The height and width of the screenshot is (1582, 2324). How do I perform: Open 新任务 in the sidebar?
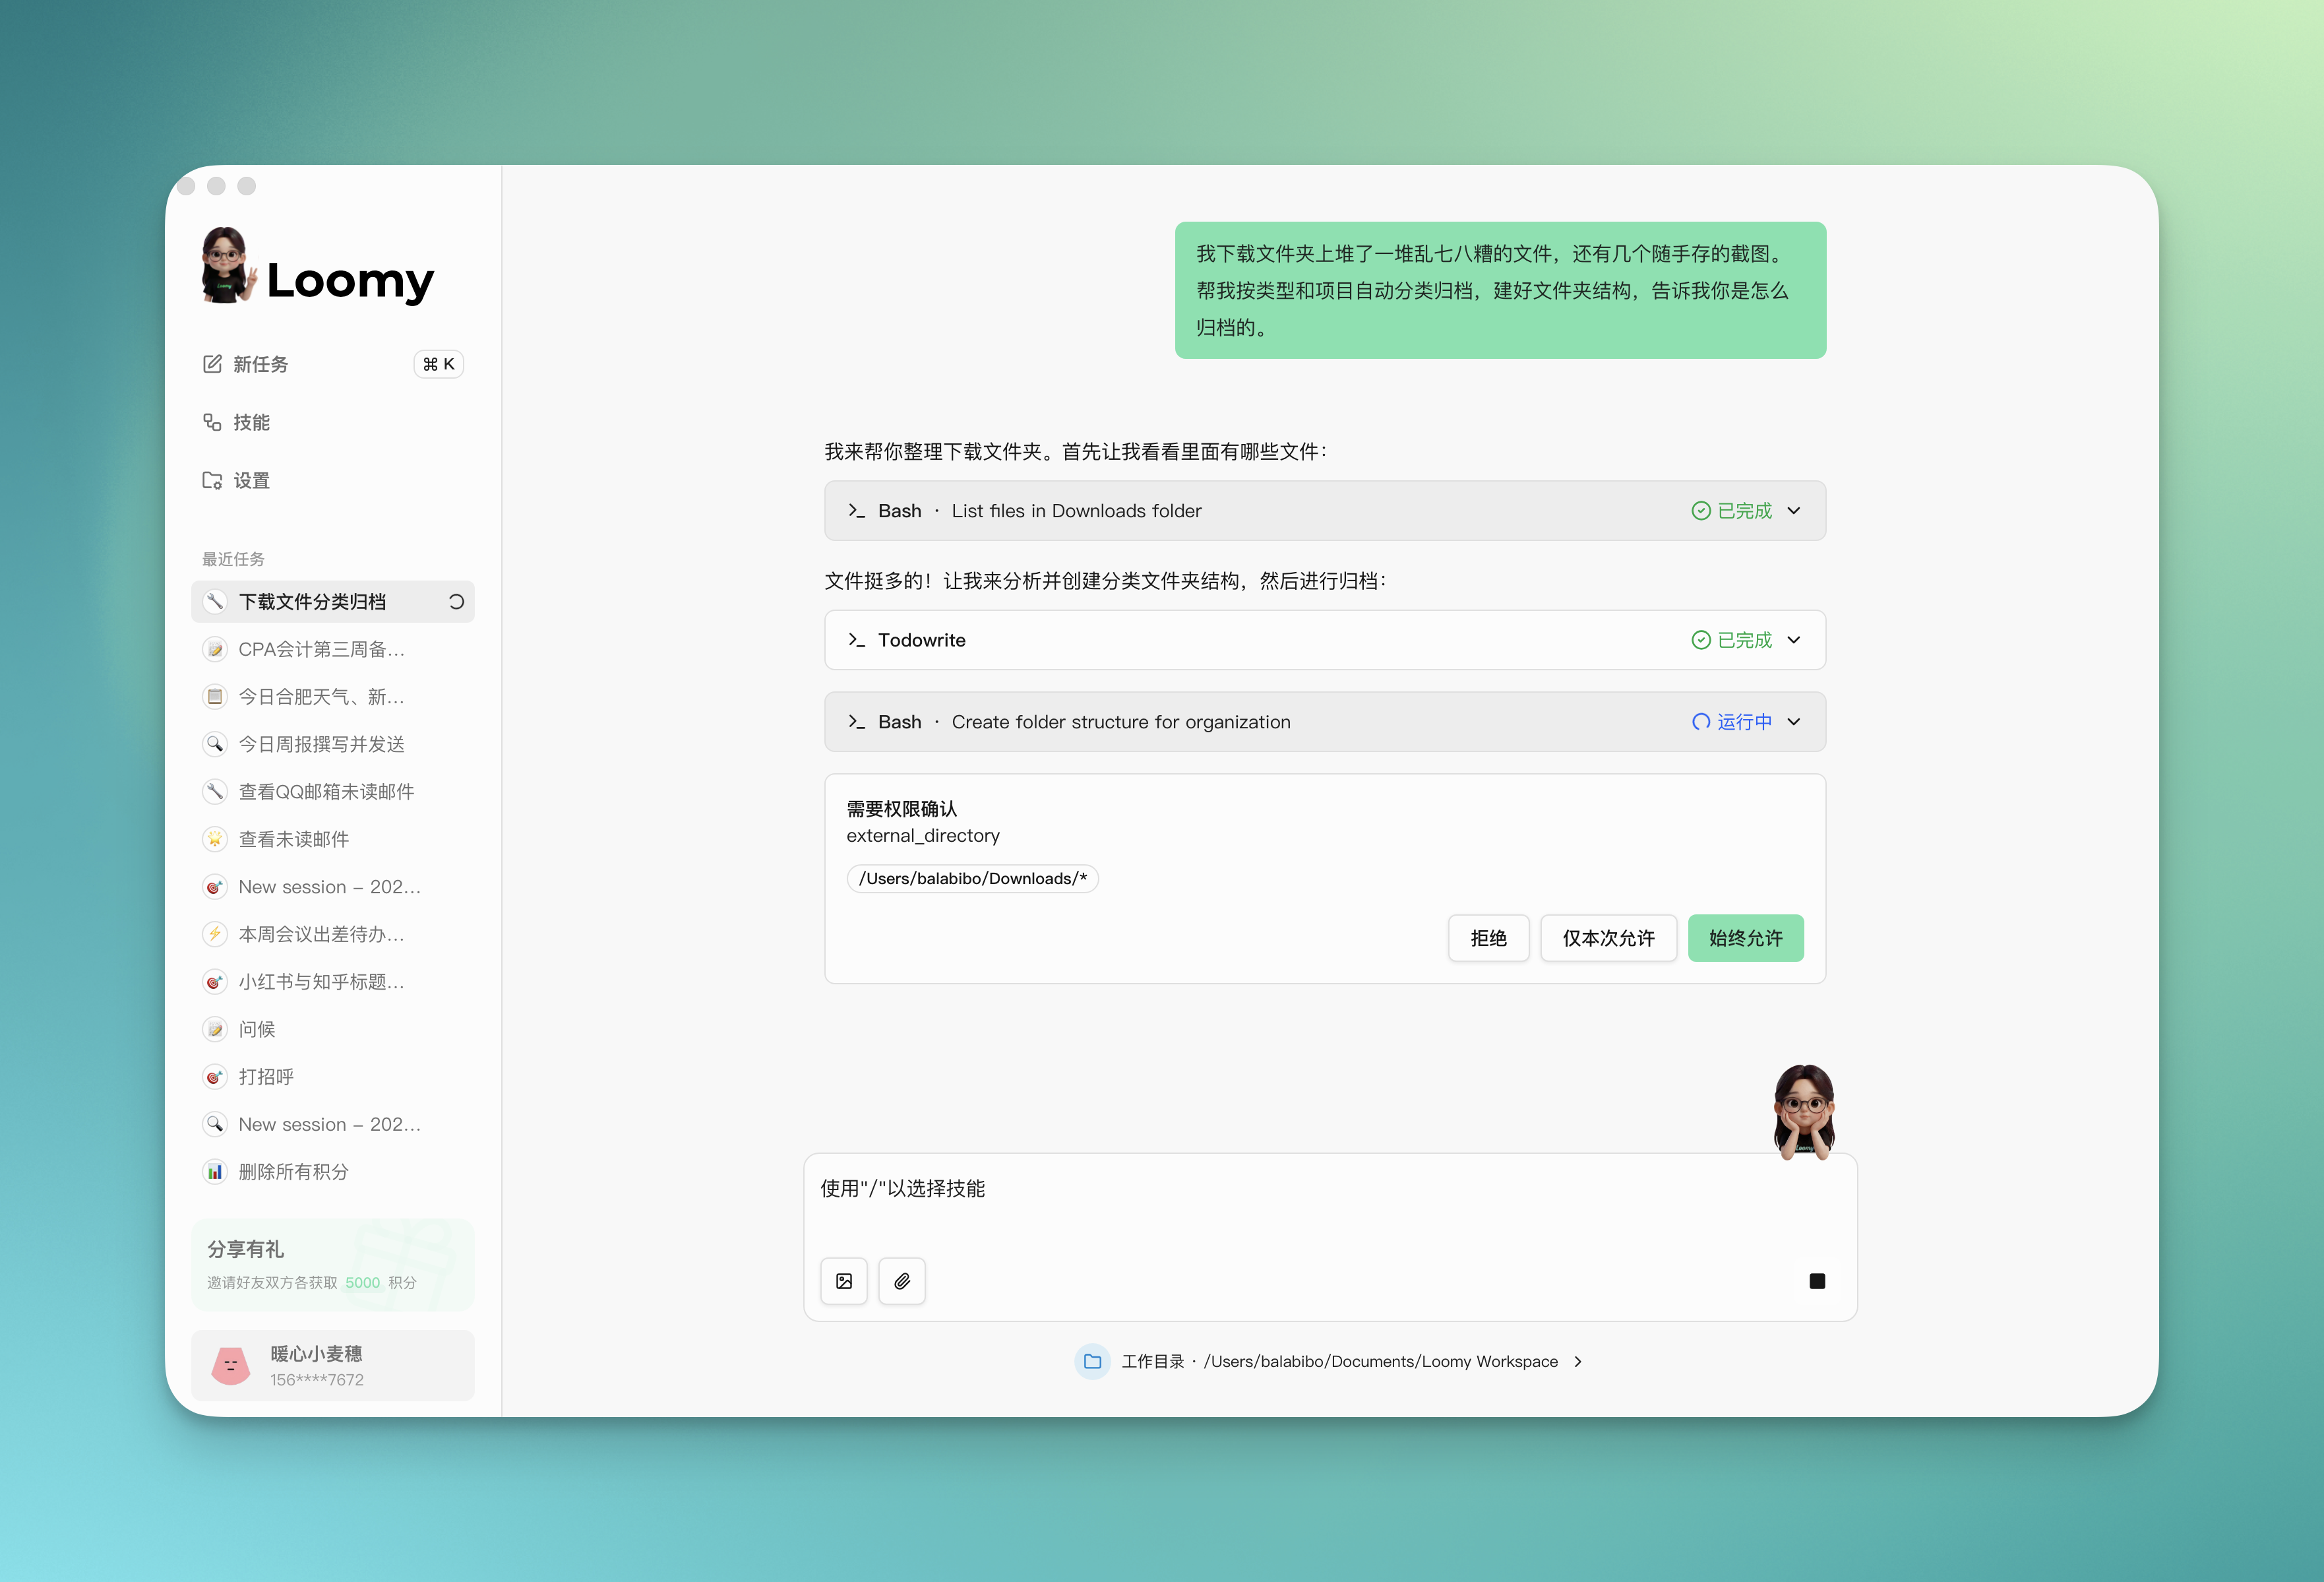coord(260,364)
